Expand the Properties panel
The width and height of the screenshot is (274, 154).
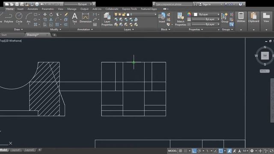(x=196, y=30)
